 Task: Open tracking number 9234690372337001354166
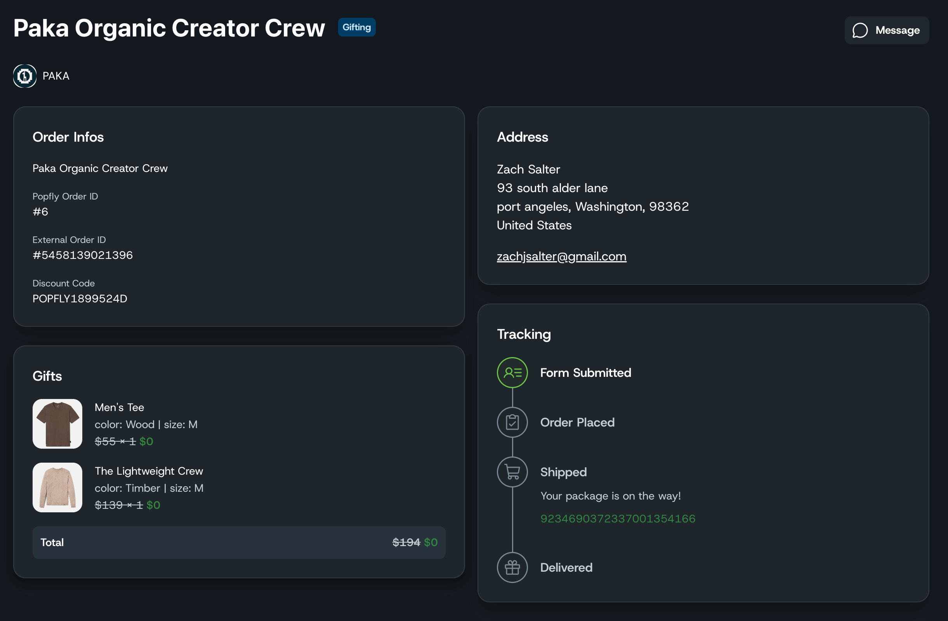(x=617, y=518)
